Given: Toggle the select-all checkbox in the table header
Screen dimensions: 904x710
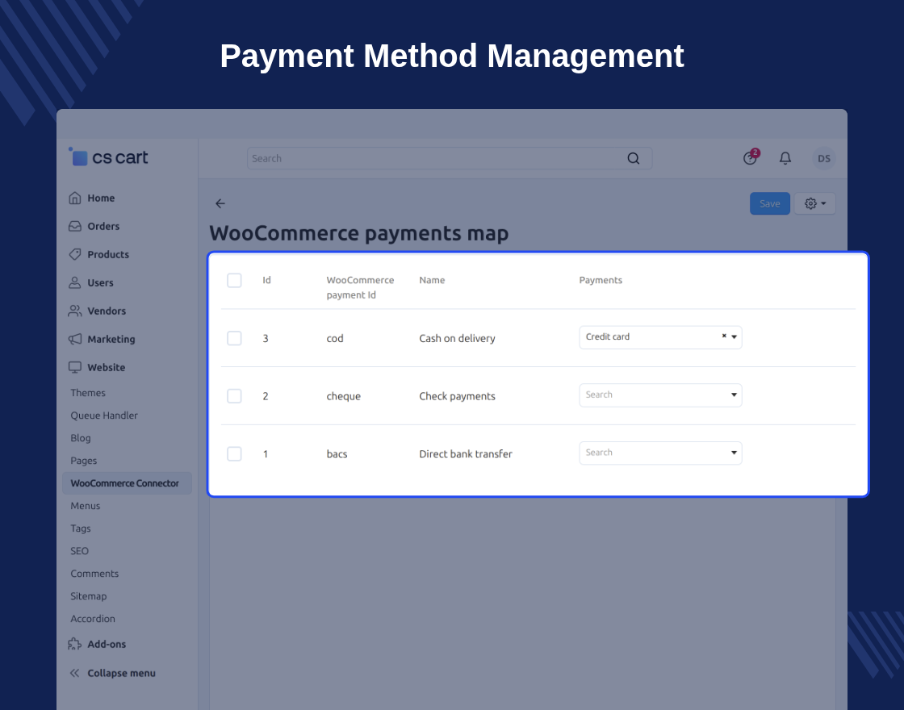Looking at the screenshot, I should click(234, 280).
